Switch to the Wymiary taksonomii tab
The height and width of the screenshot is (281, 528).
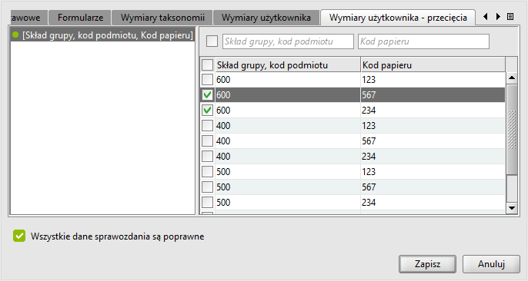pyautogui.click(x=162, y=18)
